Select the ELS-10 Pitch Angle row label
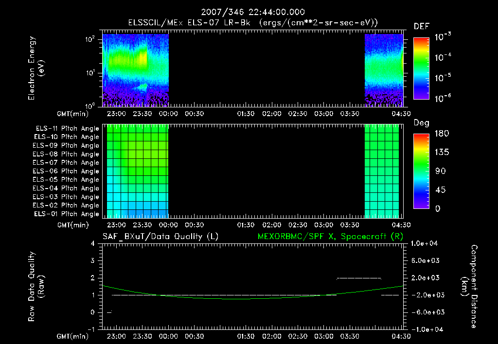Screen dimensions: 498x344 67,137
